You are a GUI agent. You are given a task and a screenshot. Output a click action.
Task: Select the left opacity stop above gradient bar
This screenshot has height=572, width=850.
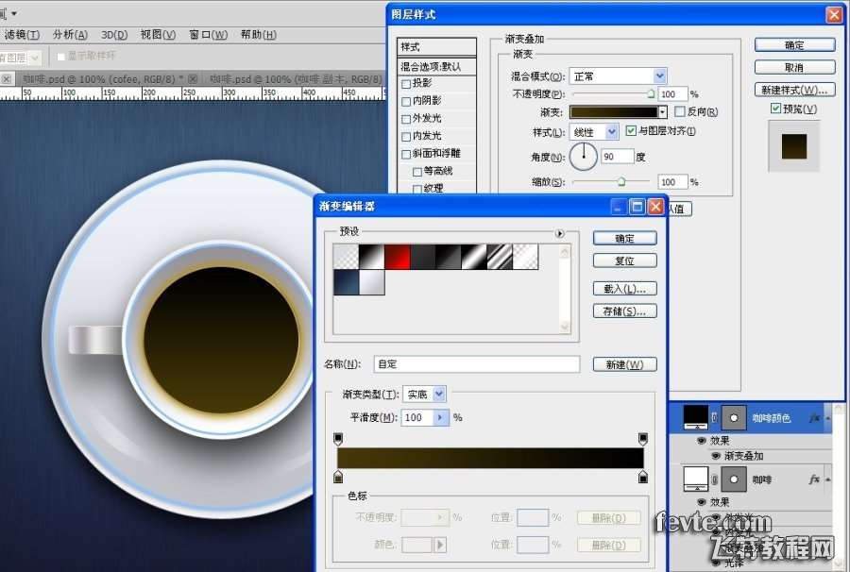338,438
